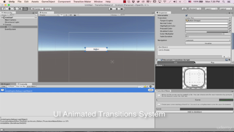
Task: Select the Move tool
Action: [x=10, y=9]
